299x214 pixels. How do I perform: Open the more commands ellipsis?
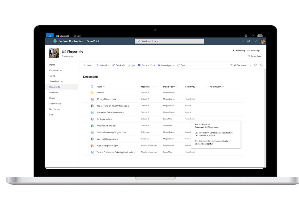[x=192, y=65]
